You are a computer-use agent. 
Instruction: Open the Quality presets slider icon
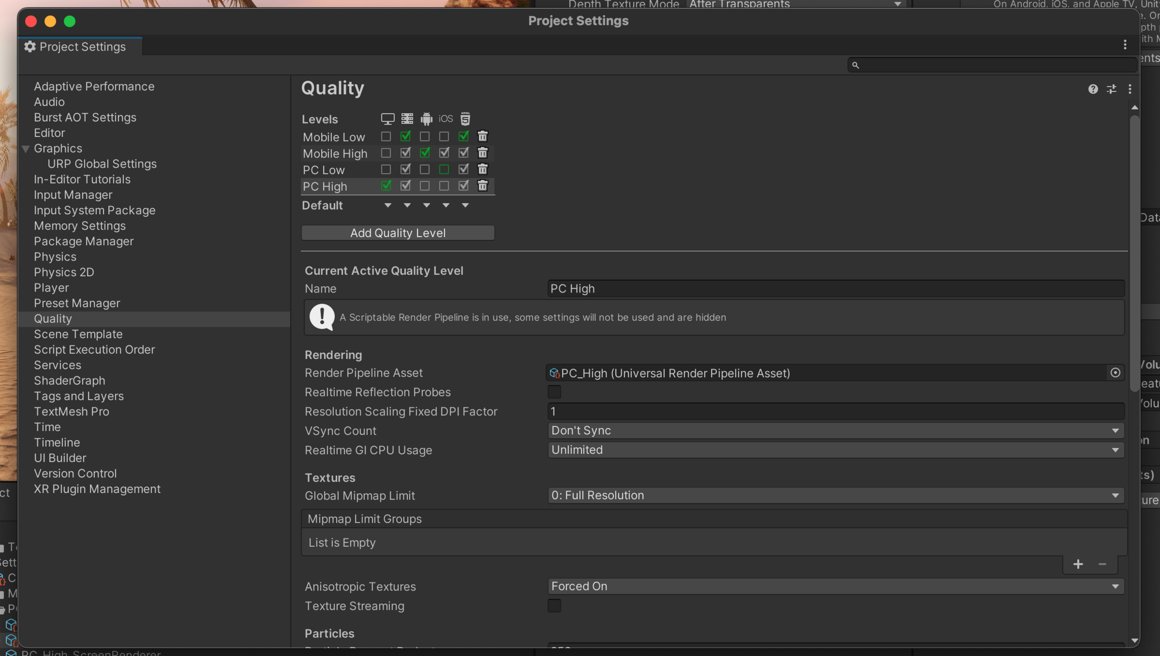(1111, 89)
